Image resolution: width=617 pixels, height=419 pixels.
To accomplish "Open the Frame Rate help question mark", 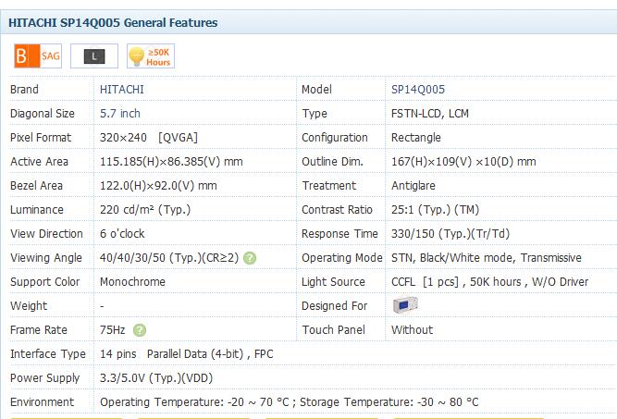I will (x=140, y=330).
